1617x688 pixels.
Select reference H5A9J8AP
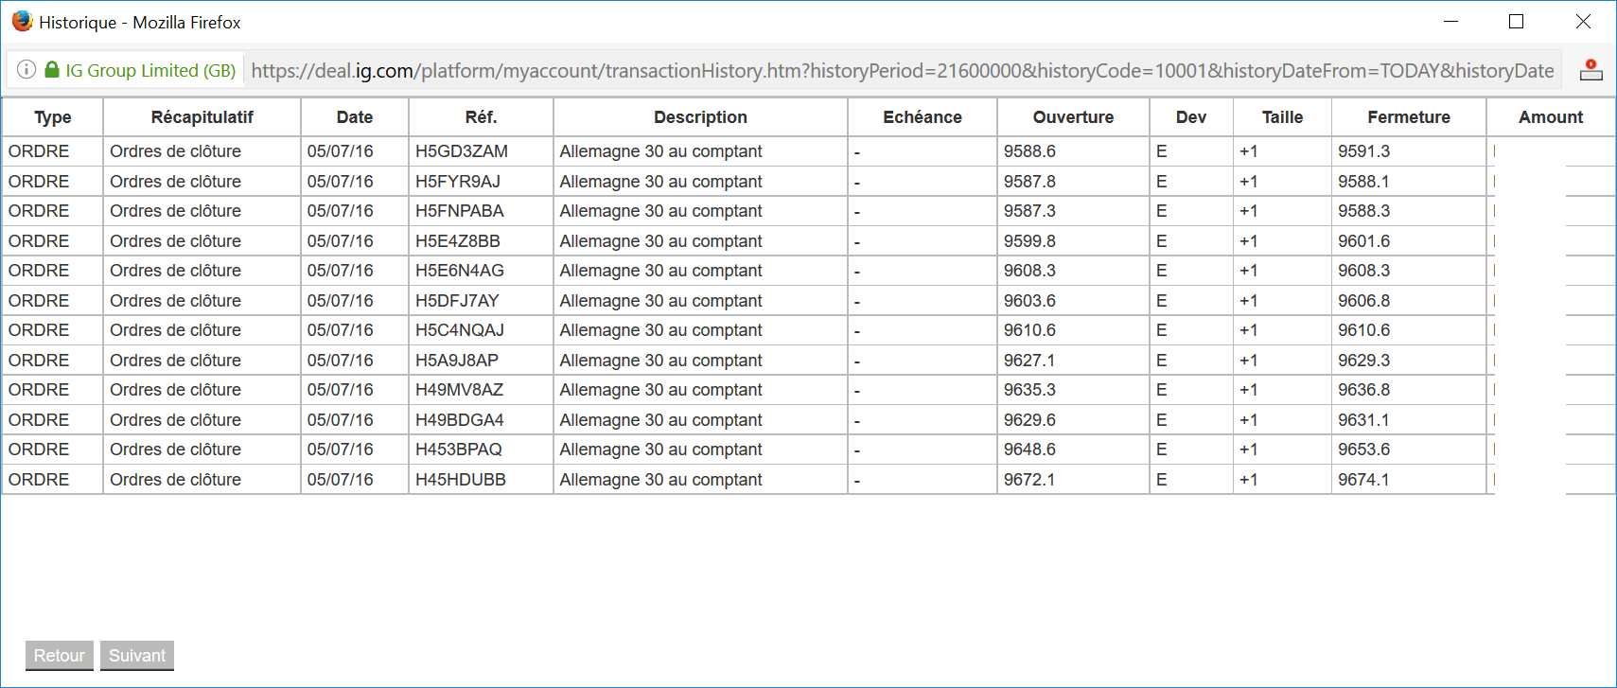point(457,361)
